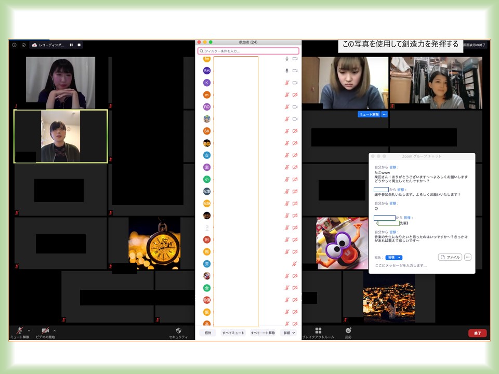
Task: Click the speaker-view end button at top right
Action: pos(475,45)
